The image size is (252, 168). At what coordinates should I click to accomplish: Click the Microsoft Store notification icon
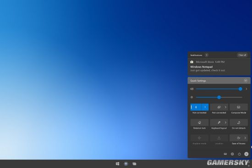click(192, 62)
